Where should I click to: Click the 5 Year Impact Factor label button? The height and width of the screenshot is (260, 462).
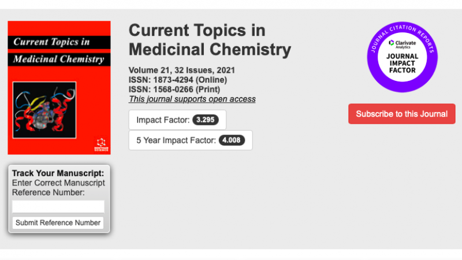coord(176,140)
